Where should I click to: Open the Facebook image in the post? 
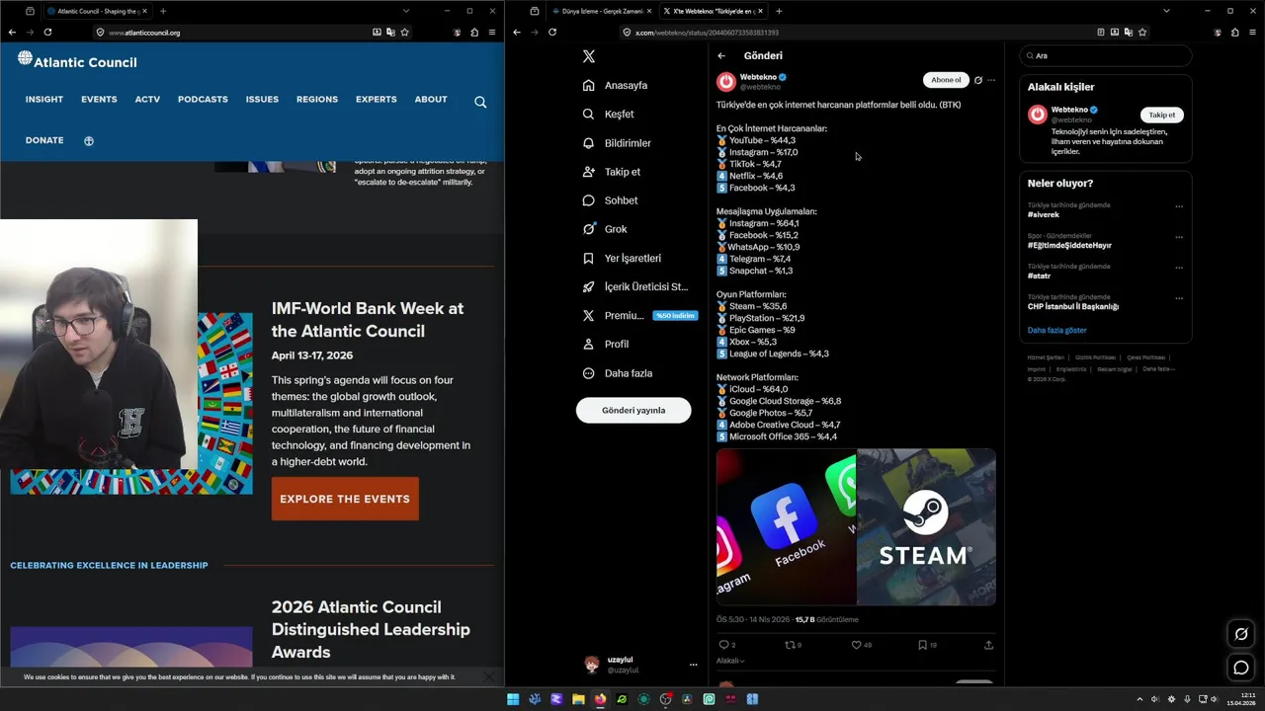click(786, 526)
